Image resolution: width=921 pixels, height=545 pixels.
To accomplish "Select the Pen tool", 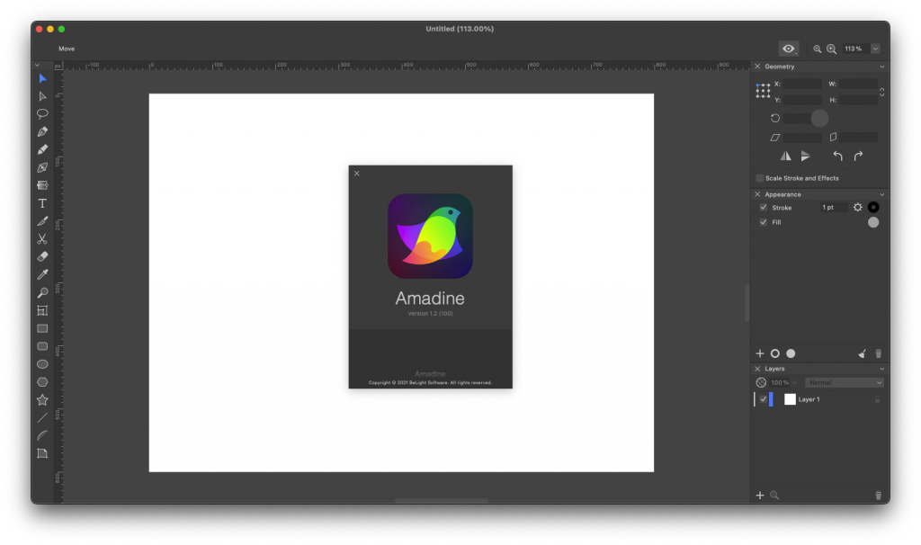I will pos(42,132).
